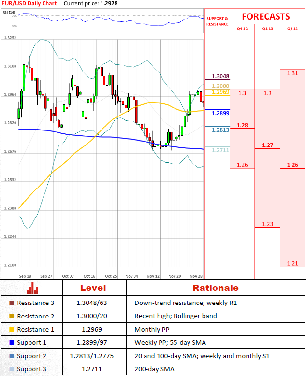Viewport: 306px width, 376px height.
Task: Click the 'EUR/USD Daily Chart' title
Action: click(29, 3)
